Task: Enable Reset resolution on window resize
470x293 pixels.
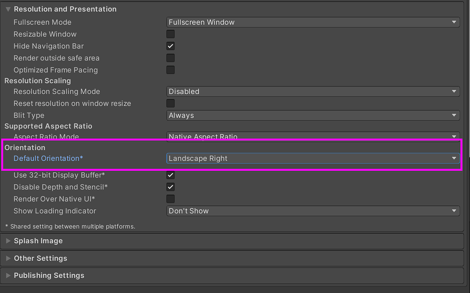Action: pyautogui.click(x=170, y=103)
